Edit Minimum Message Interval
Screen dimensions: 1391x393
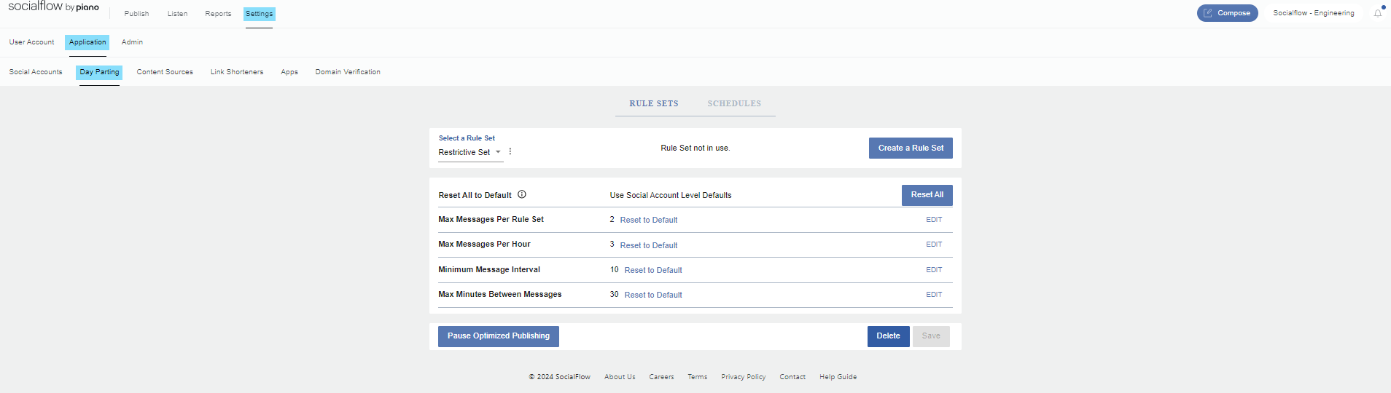coord(934,270)
